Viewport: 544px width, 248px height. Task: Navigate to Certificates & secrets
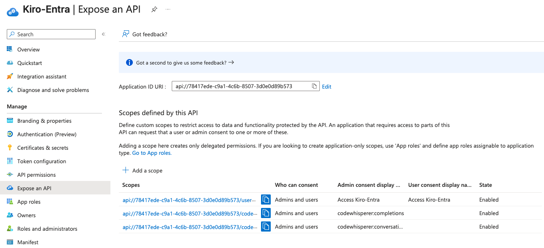[x=42, y=148]
